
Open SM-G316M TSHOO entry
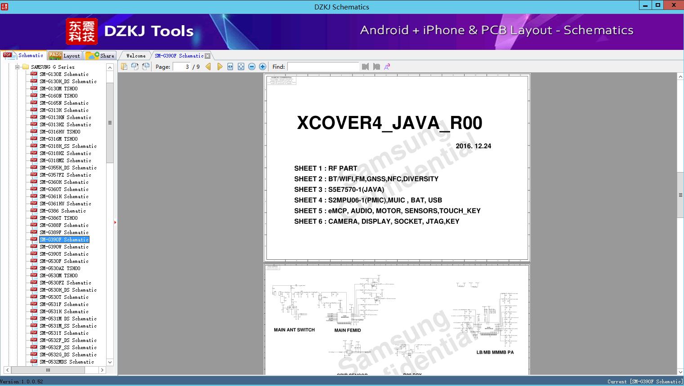(58, 139)
